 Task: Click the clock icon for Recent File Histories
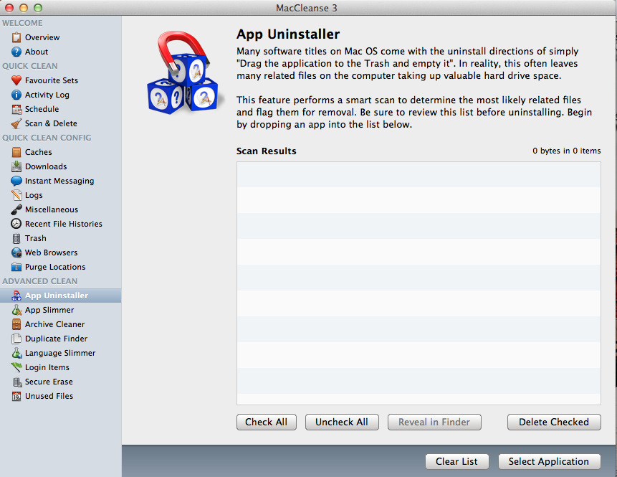16,224
